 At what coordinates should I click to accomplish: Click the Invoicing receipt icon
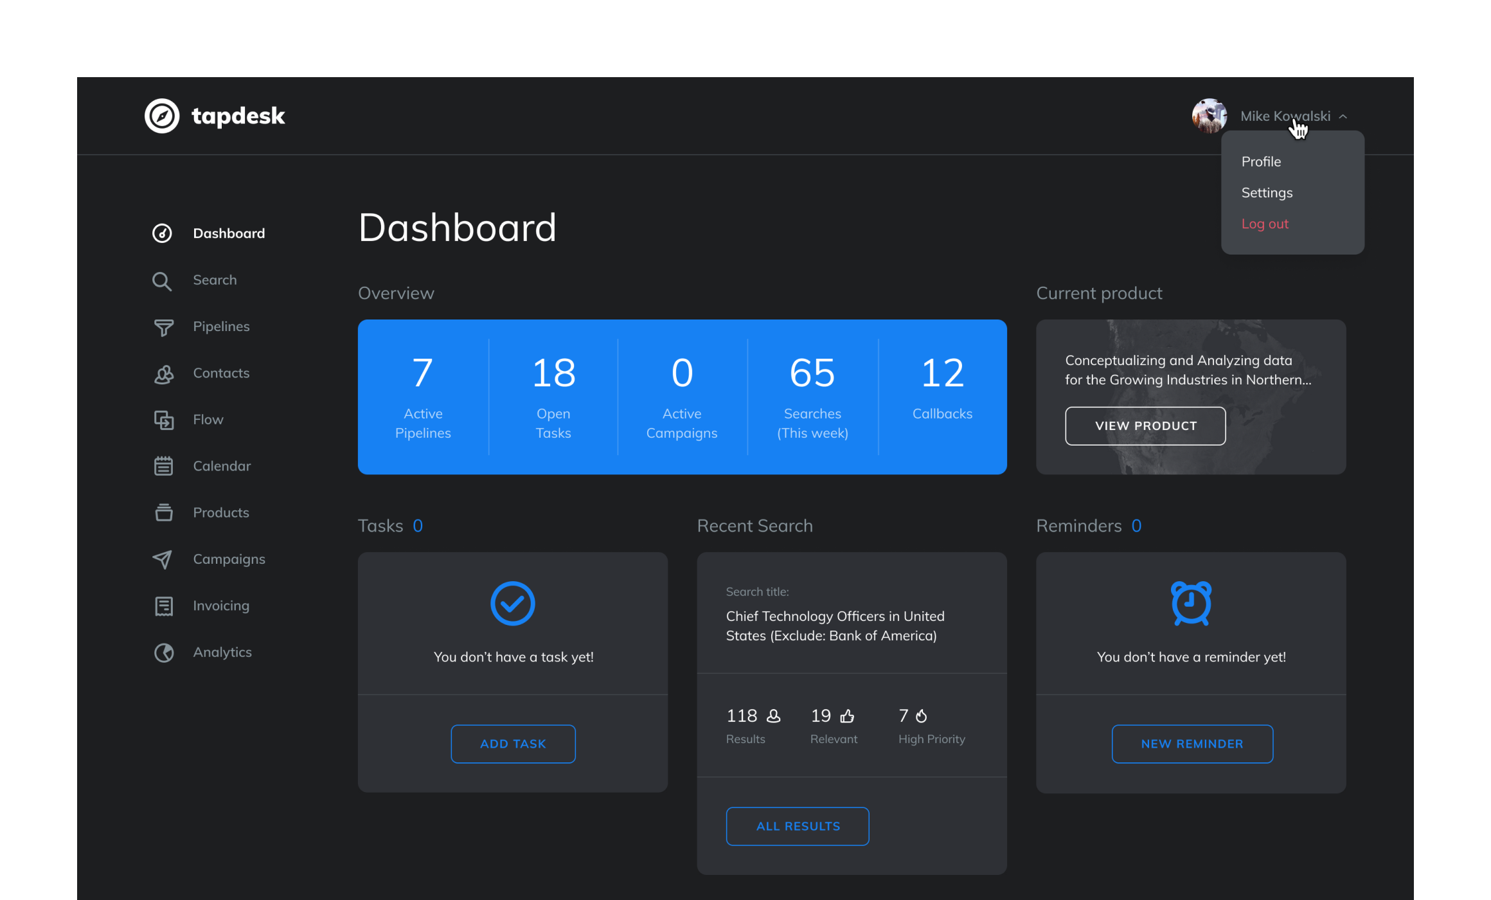click(x=164, y=606)
